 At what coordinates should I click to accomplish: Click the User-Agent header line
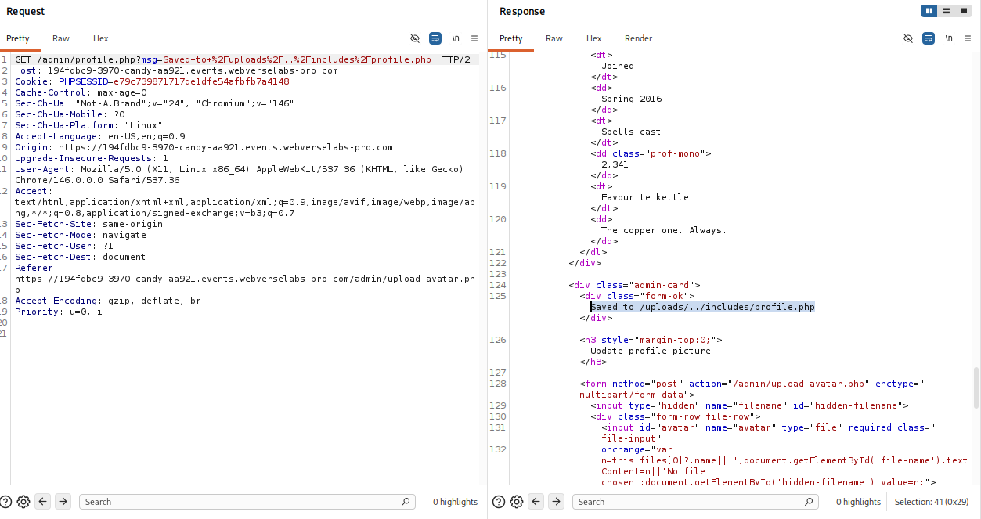point(239,175)
